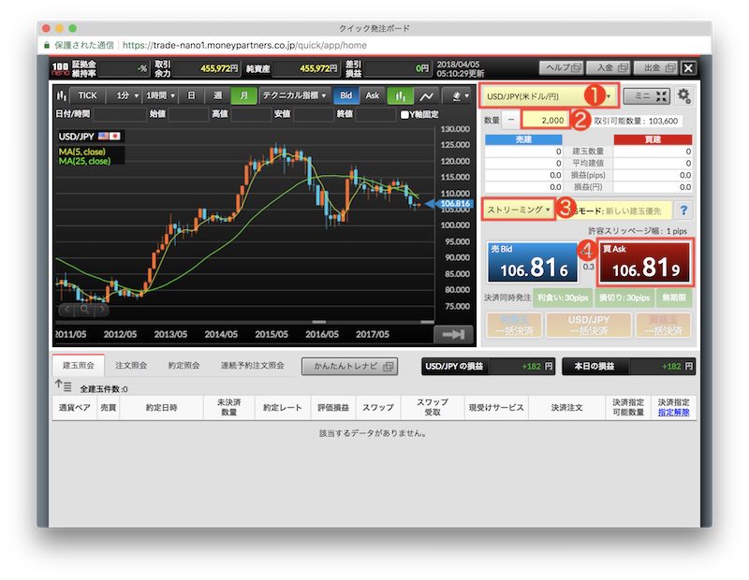Click the blue question mark help icon
This screenshot has height=580, width=749.
(x=683, y=210)
